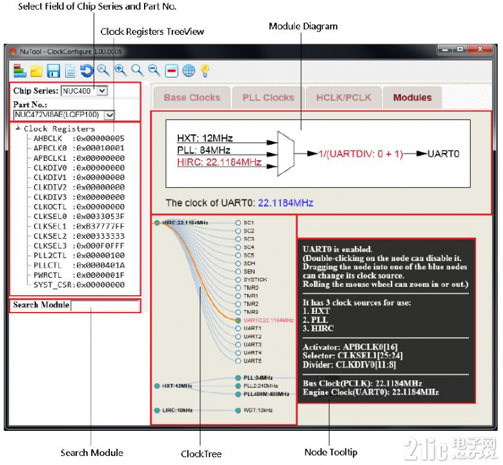Click the Search Module input field
The height and width of the screenshot is (465, 503).
pos(105,305)
